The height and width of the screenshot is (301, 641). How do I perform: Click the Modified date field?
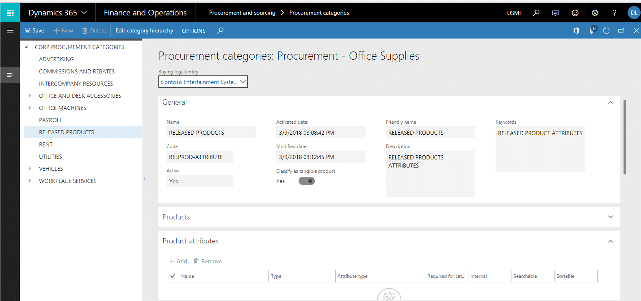[x=321, y=157]
